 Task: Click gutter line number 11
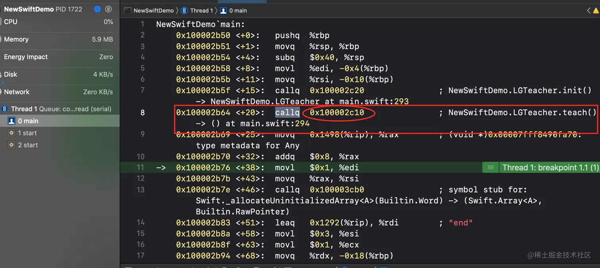[140, 168]
